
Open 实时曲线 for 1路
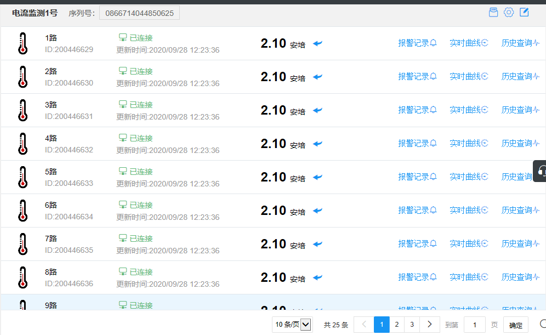coord(469,43)
